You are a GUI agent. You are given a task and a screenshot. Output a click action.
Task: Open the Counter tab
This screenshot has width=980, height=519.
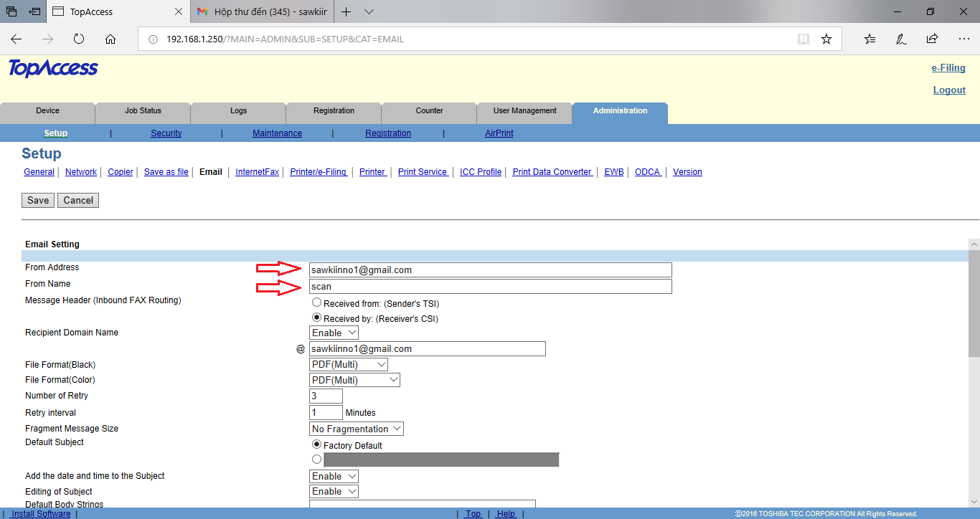[x=429, y=111]
